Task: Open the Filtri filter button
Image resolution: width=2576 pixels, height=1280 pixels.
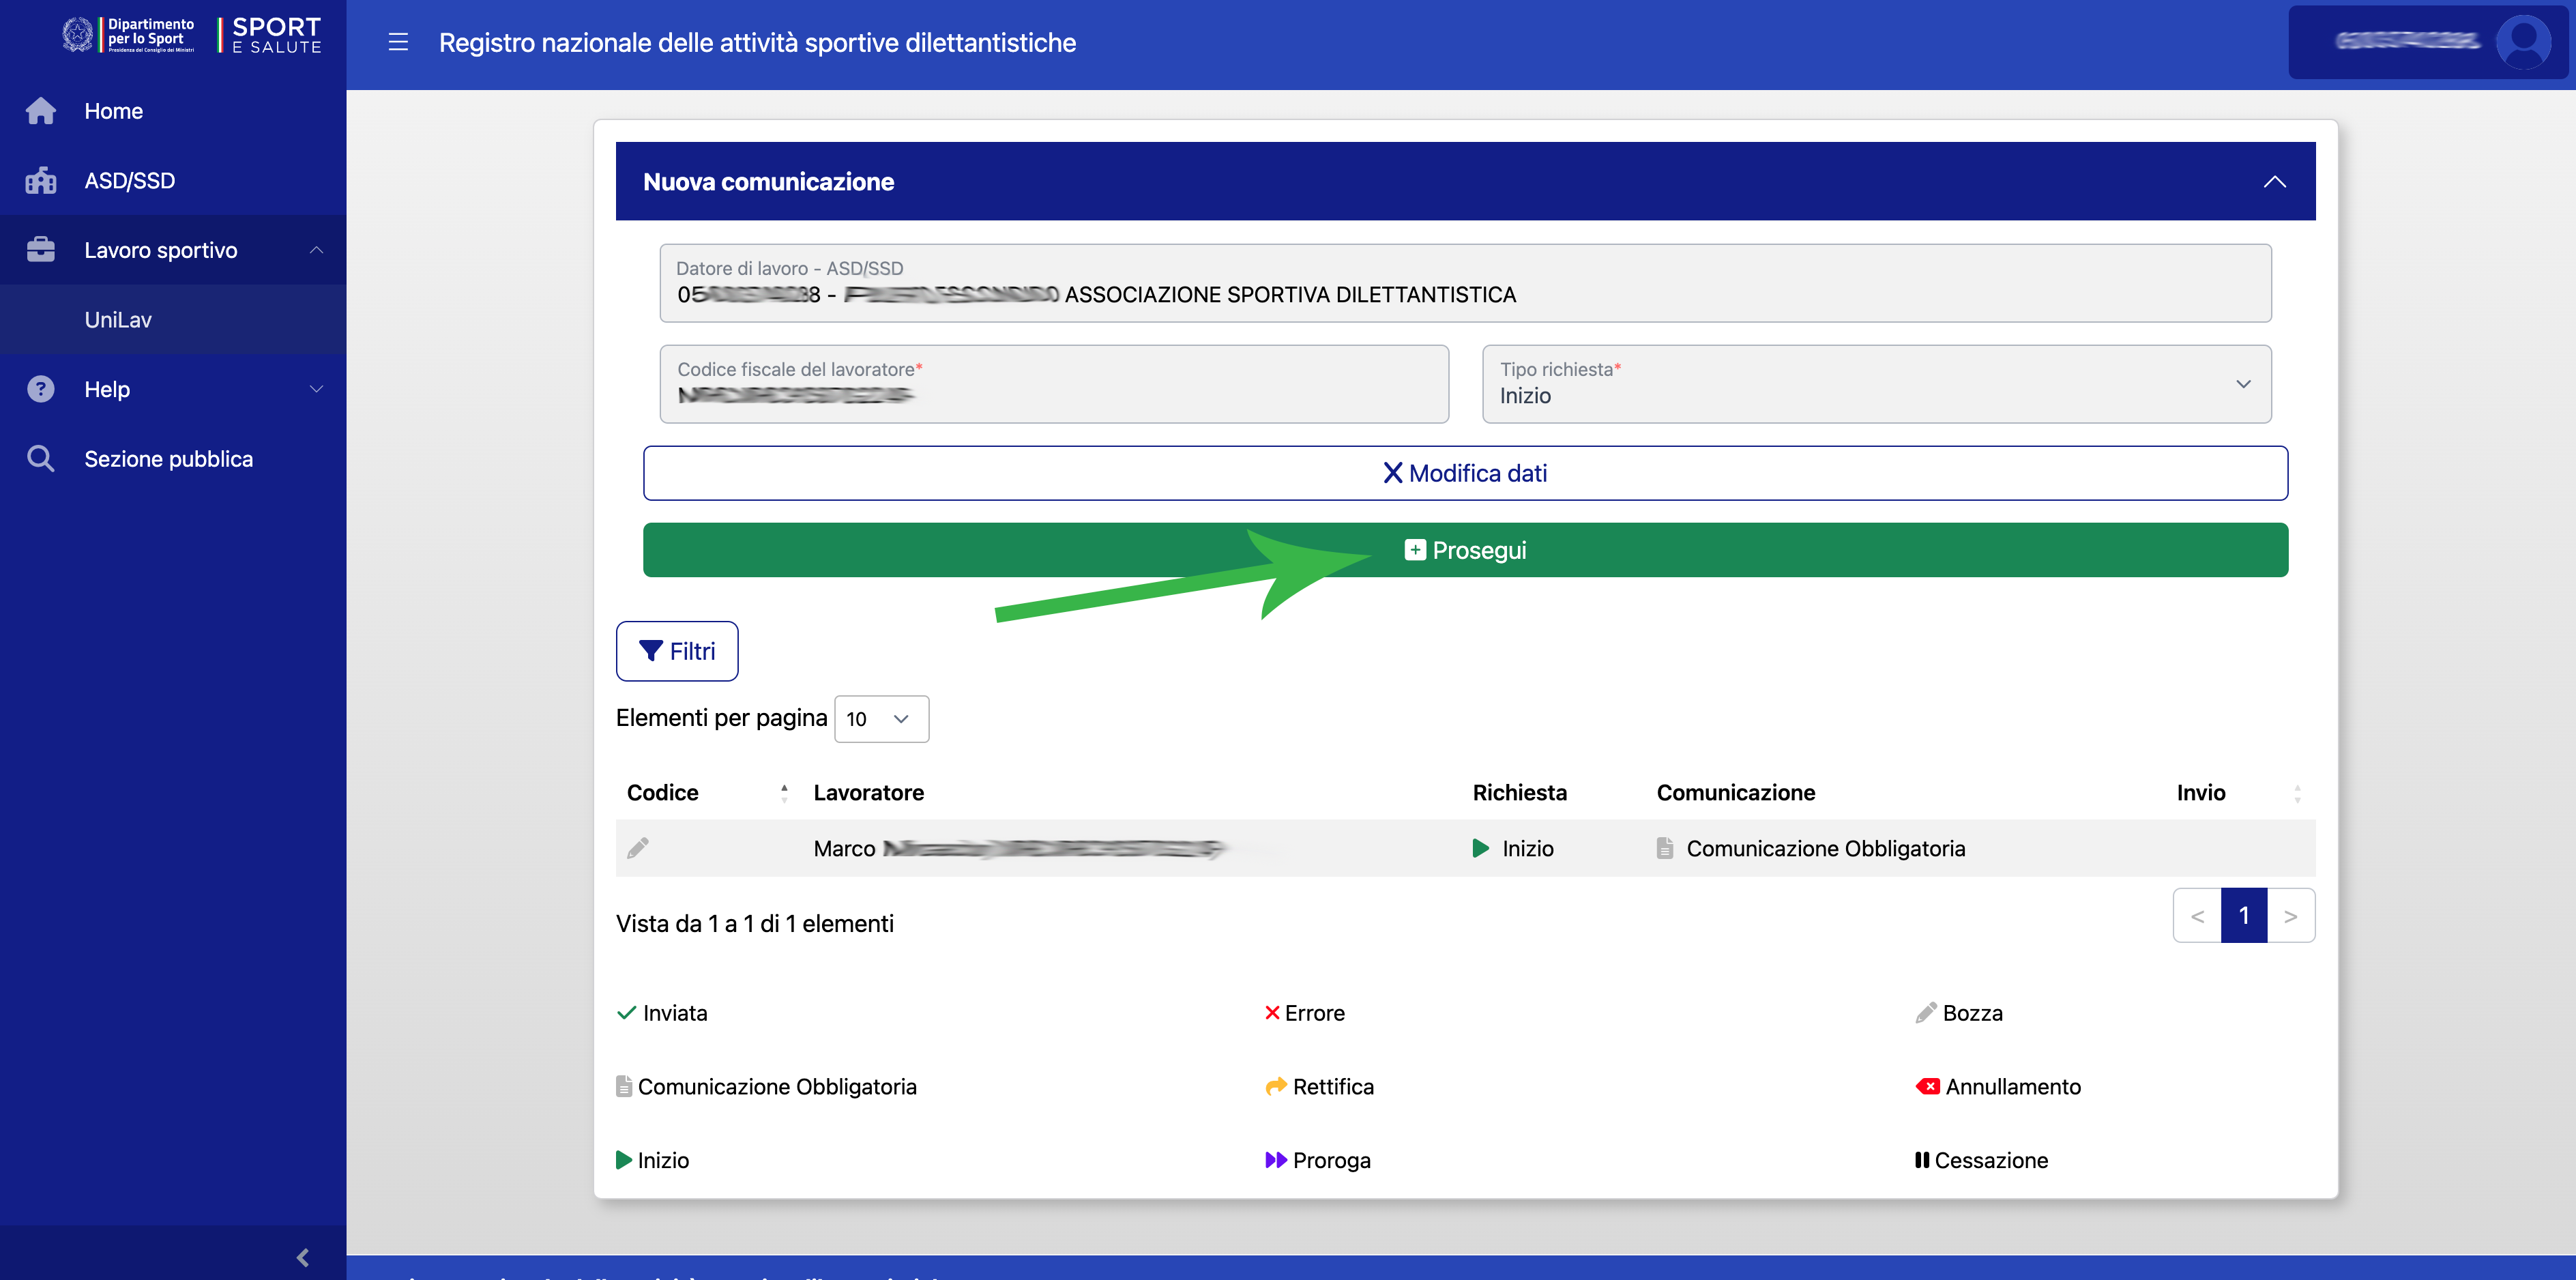Action: coord(677,651)
